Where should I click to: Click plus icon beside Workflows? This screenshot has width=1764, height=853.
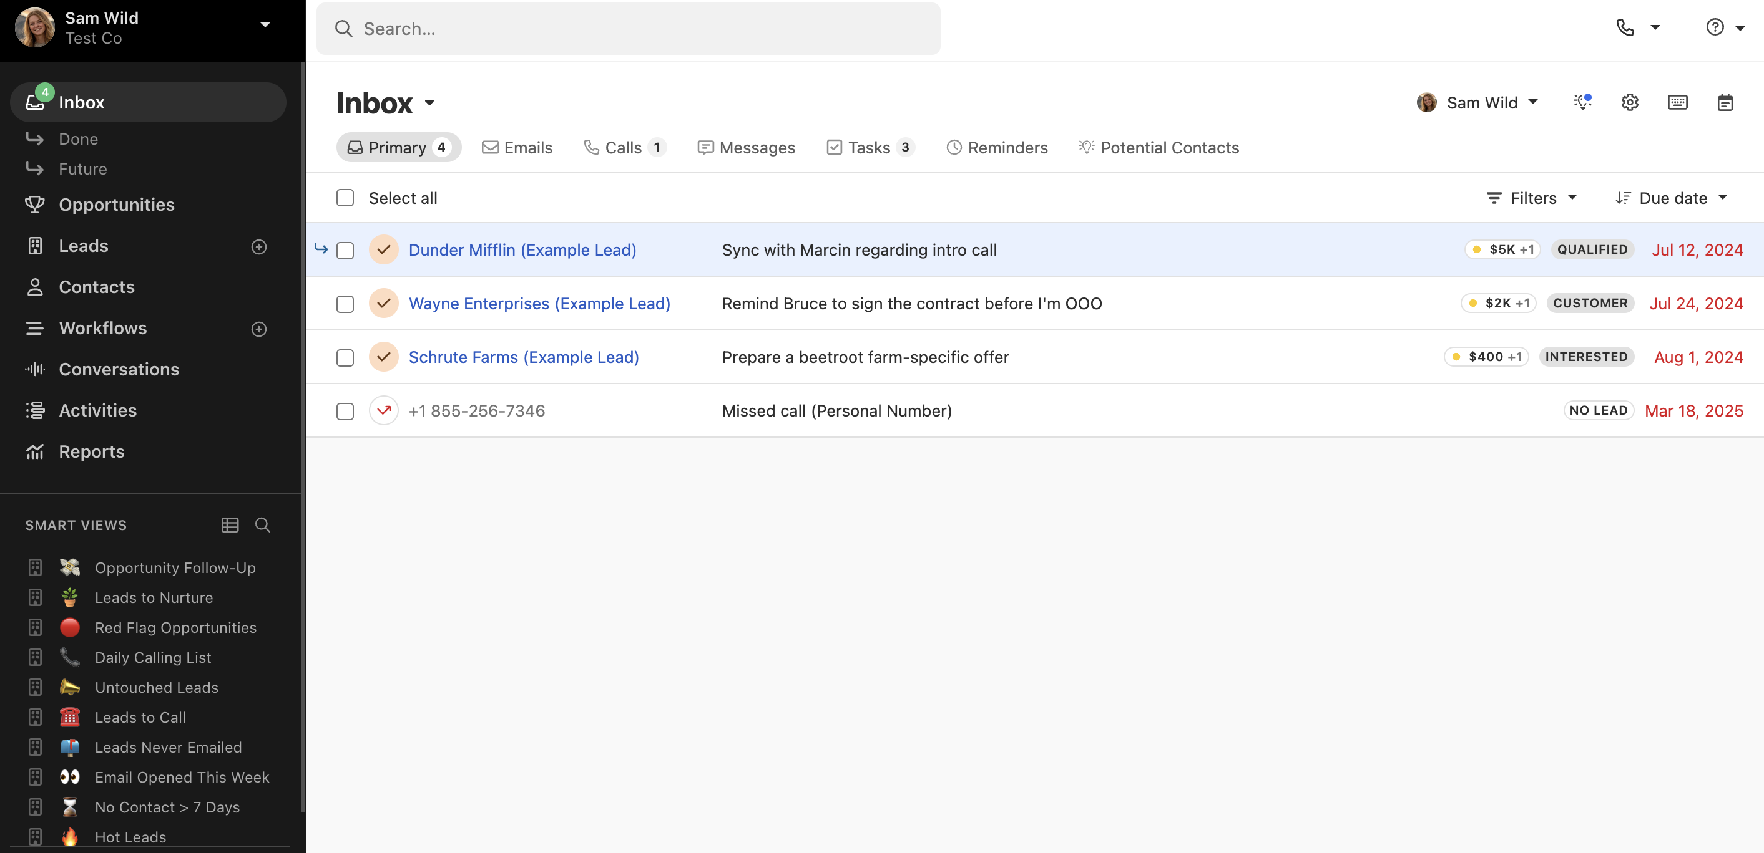pyautogui.click(x=259, y=329)
